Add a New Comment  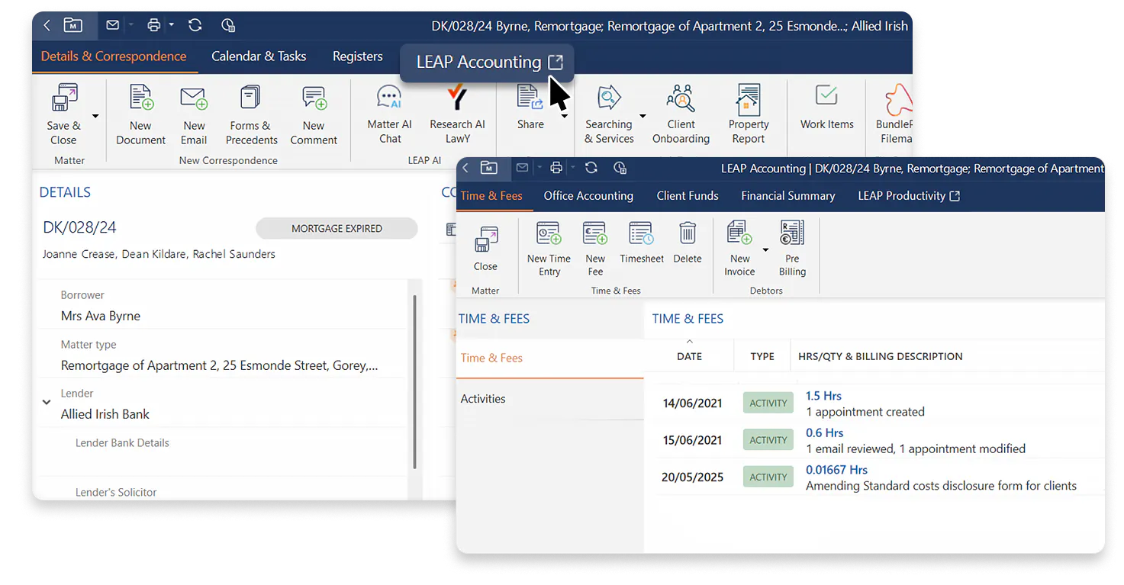pos(314,114)
